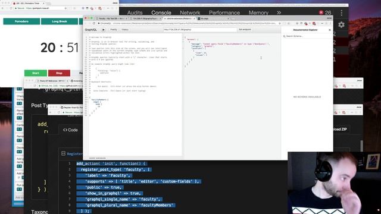The height and width of the screenshot is (214, 381).
Task: Click the Register gist file header icon
Action: [64, 153]
